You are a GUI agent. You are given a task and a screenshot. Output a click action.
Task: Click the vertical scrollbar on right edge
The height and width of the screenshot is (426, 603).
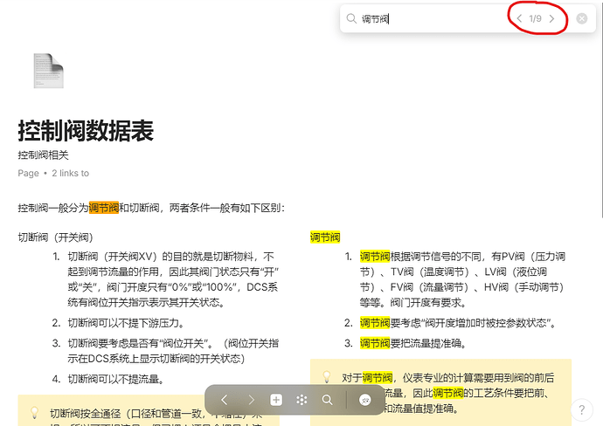(x=601, y=109)
